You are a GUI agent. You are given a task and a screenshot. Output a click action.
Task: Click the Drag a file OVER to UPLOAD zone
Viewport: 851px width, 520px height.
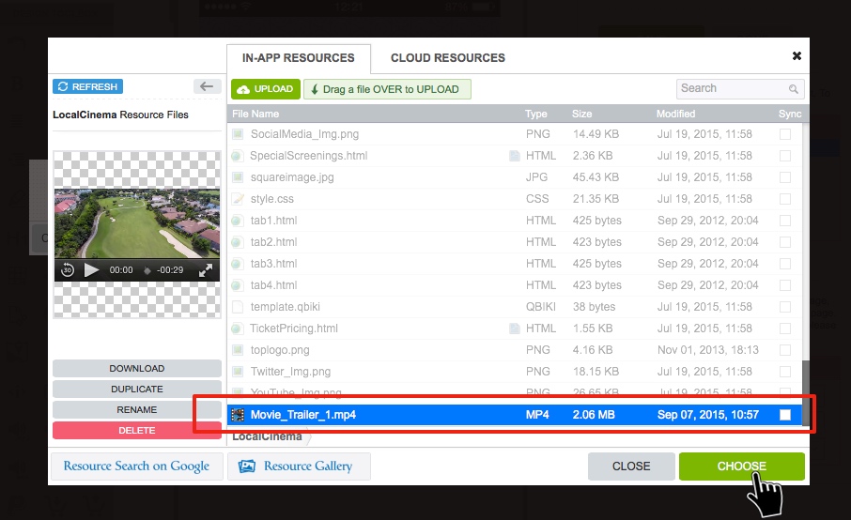387,89
